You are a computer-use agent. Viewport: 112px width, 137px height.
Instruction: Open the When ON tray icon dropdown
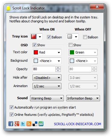tap(36, 37)
